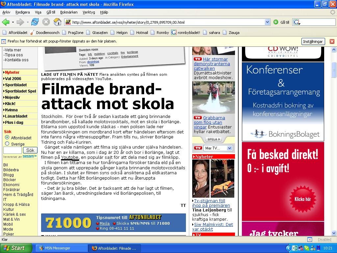Click the green Gå till go icon

(x=276, y=22)
